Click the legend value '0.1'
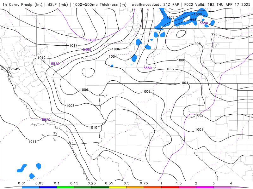Screen dimensions: 253x189 coord(57,183)
